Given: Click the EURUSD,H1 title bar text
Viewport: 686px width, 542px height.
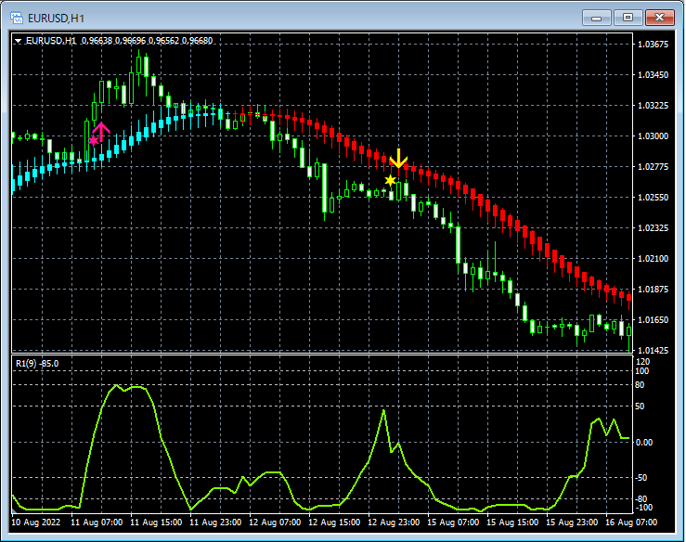Looking at the screenshot, I should [x=56, y=19].
